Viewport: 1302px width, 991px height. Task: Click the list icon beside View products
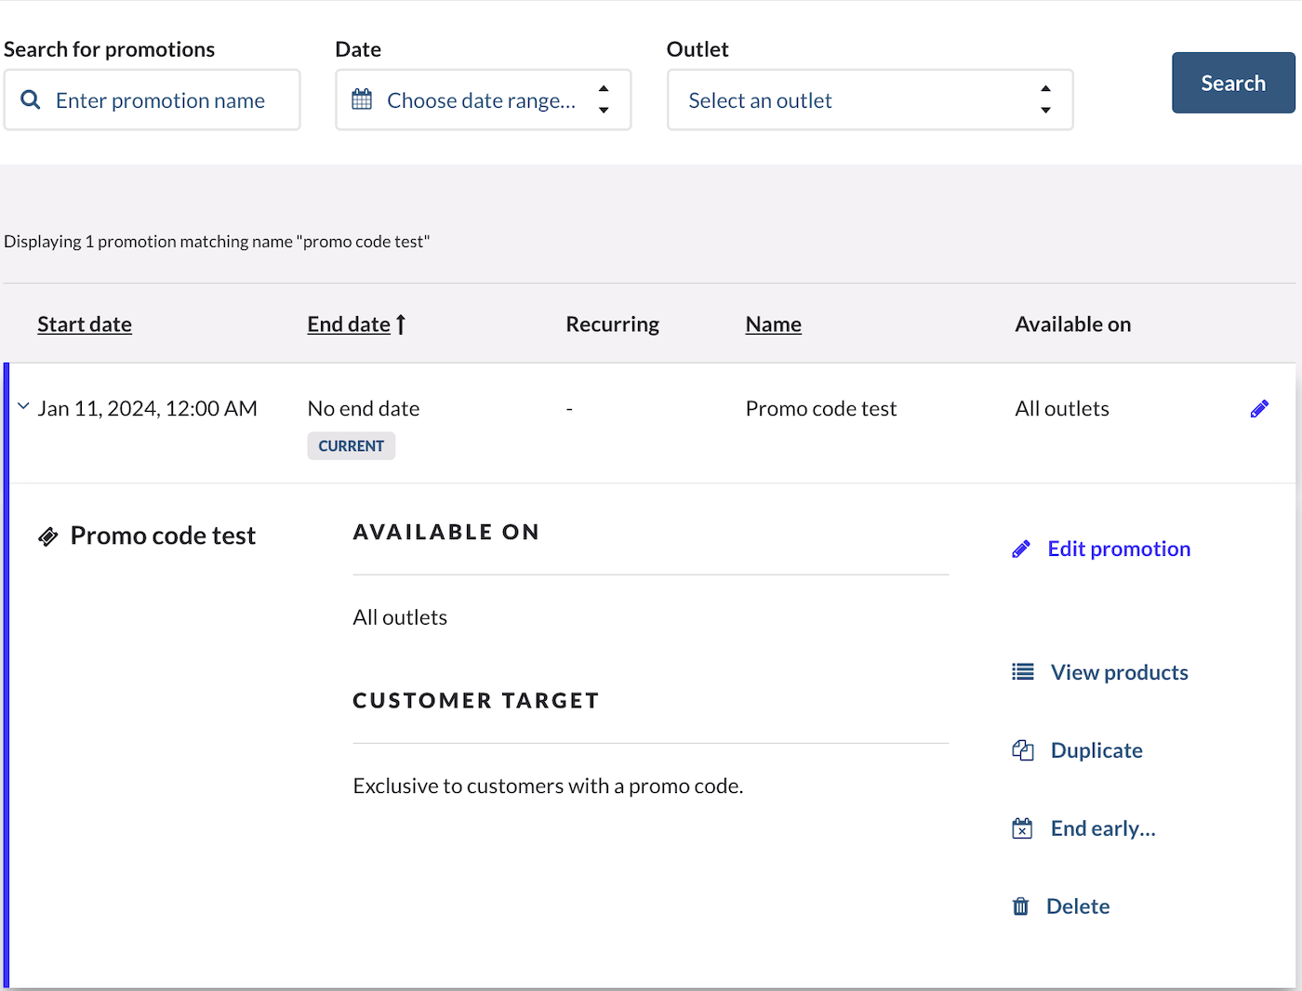point(1022,672)
